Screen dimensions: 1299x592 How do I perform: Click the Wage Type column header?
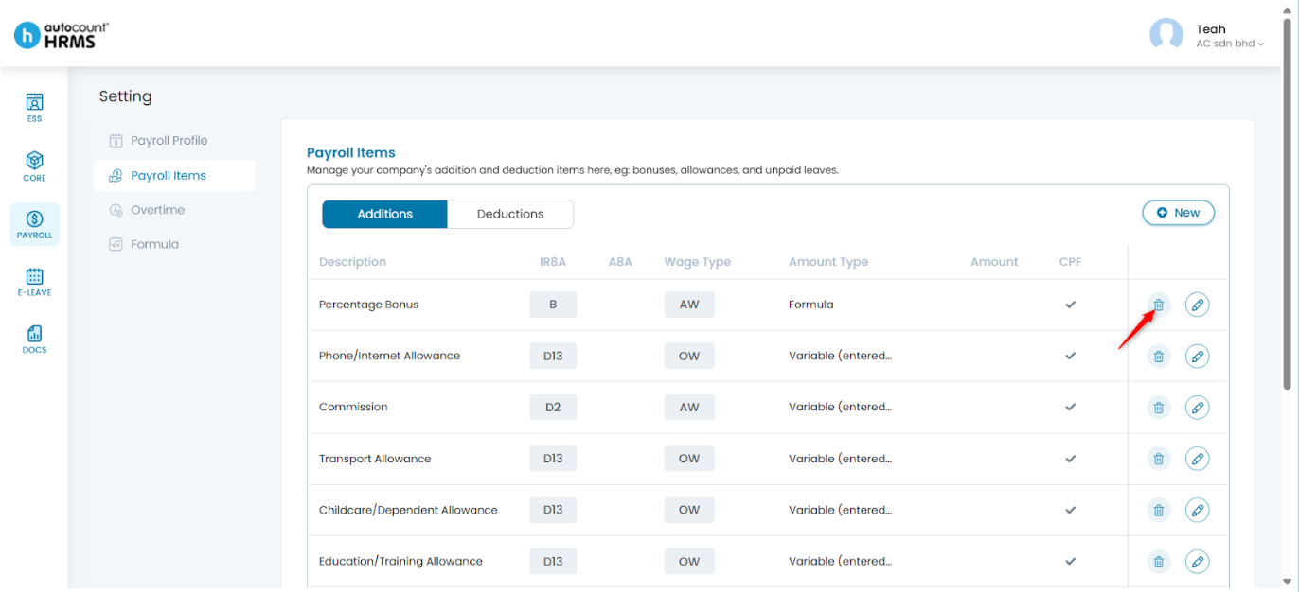pyautogui.click(x=697, y=262)
